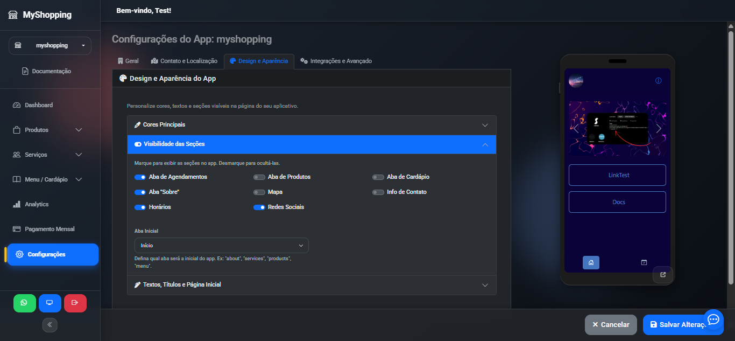Screen dimensions: 735x341
Task: Open the WhatsApp green button
Action: [24, 303]
